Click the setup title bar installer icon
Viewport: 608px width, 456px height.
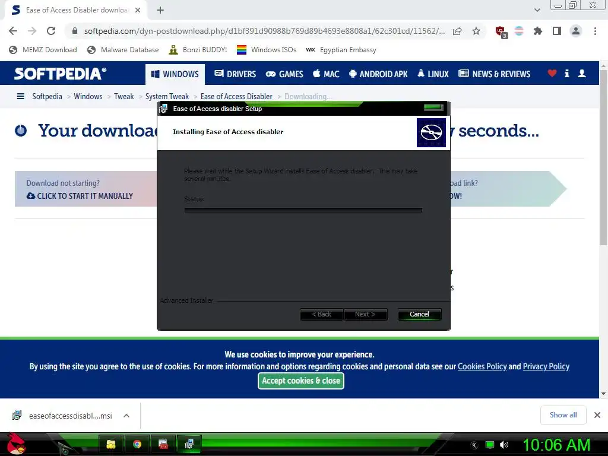tap(163, 109)
